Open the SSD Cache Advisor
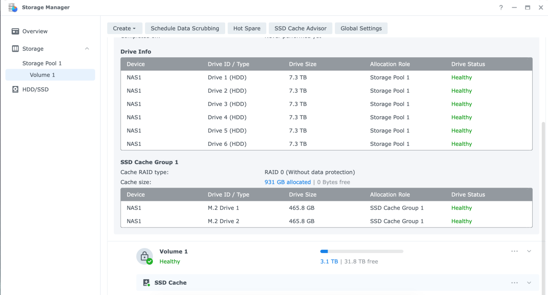Image resolution: width=548 pixels, height=295 pixels. pos(301,28)
